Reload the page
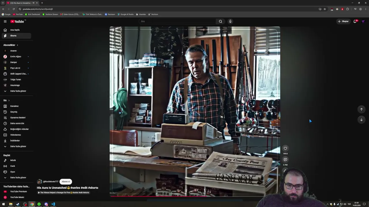369x207 pixels. [14, 9]
